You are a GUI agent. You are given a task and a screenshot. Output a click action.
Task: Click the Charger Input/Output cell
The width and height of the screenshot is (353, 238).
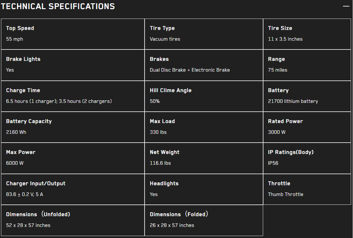tap(73, 189)
